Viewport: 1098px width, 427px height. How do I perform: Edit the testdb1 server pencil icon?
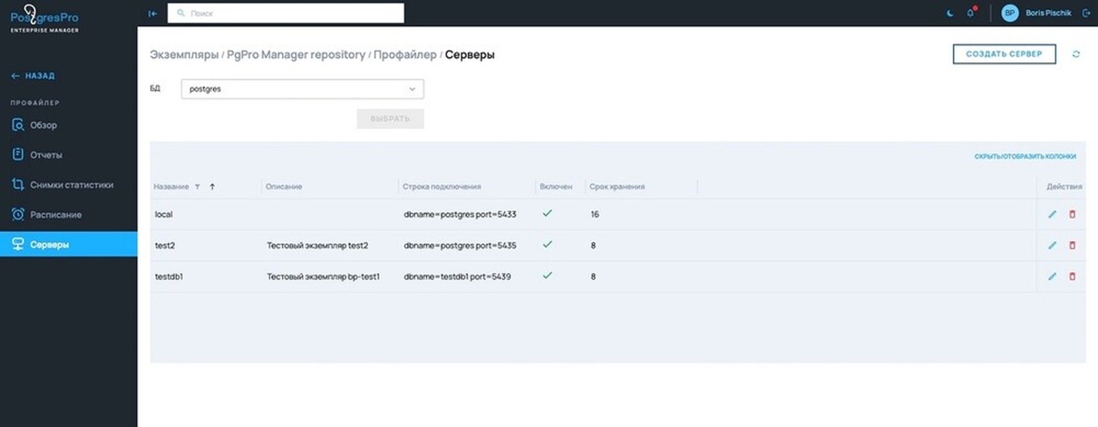[x=1052, y=276]
